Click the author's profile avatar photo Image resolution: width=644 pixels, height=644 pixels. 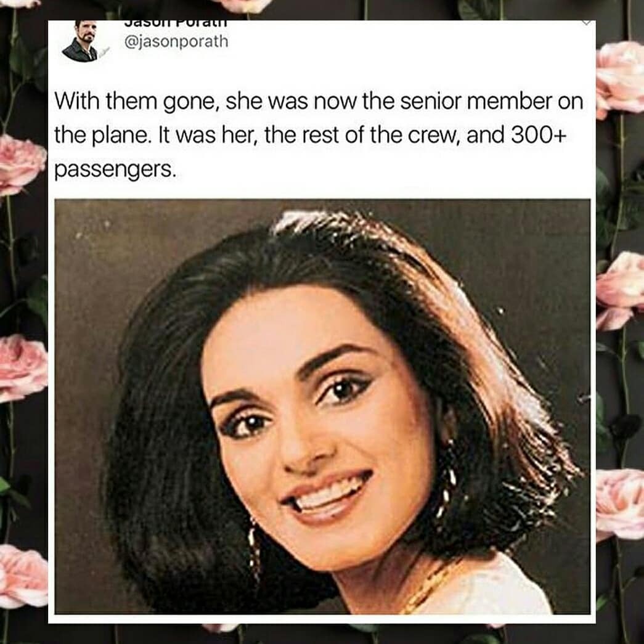(80, 41)
